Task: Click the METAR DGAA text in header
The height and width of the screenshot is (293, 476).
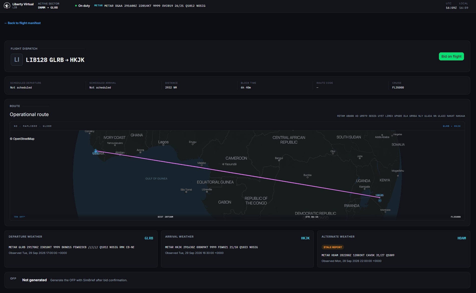Action: pyautogui.click(x=155, y=6)
